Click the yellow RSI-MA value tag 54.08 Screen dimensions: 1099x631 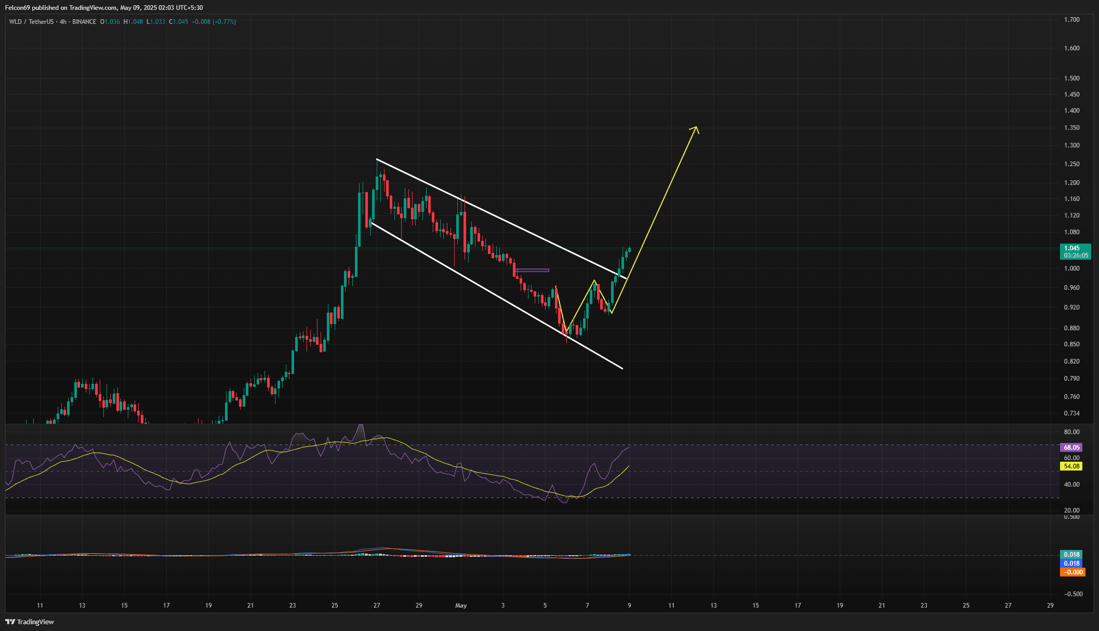click(x=1071, y=466)
